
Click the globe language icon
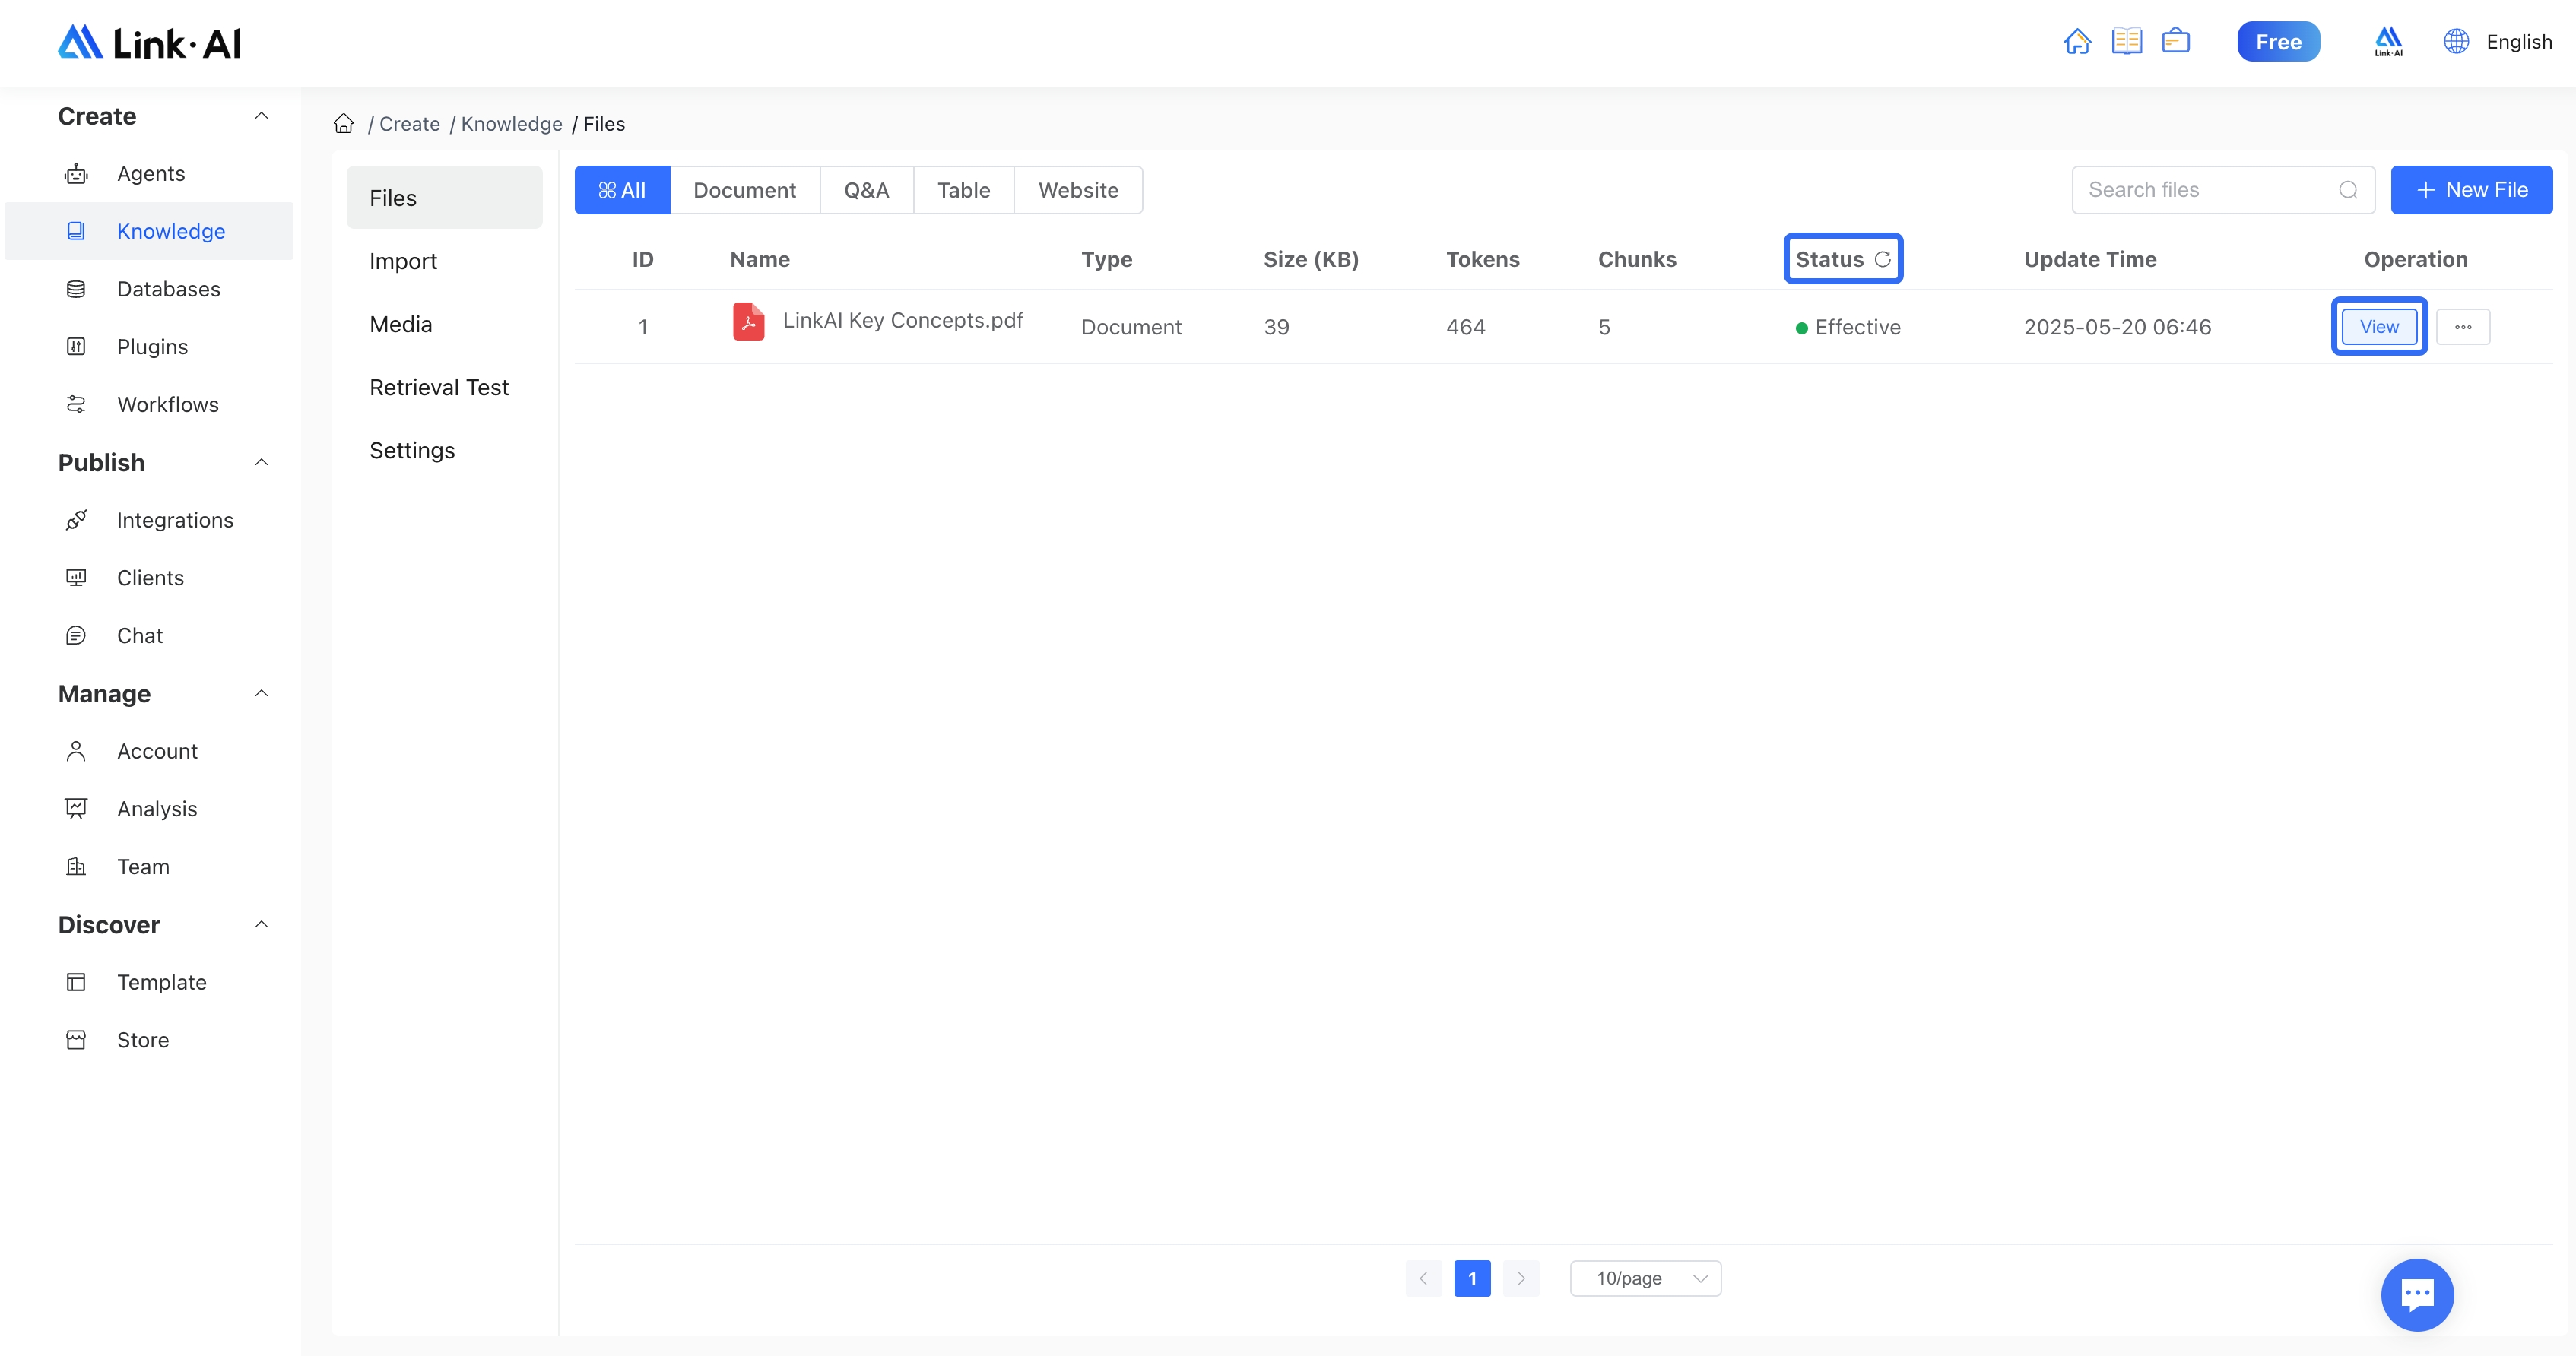(x=2456, y=41)
